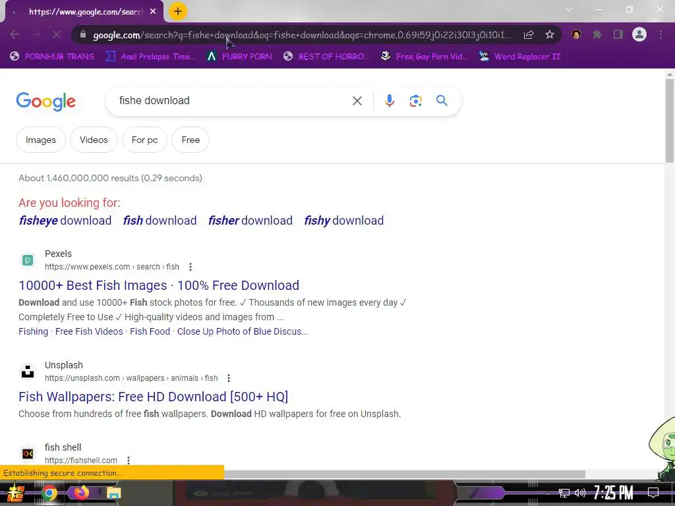Filter results by Images
This screenshot has width=675, height=506.
coord(41,140)
